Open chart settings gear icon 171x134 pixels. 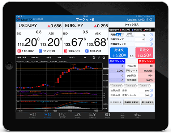click(104, 58)
